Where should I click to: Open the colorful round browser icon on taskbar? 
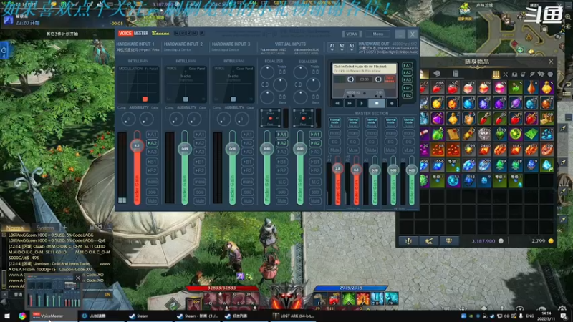(22, 316)
